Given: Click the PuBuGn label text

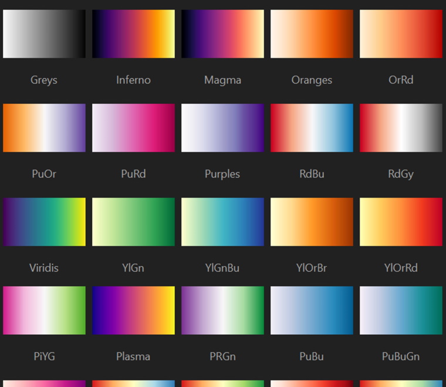Looking at the screenshot, I should [x=401, y=356].
